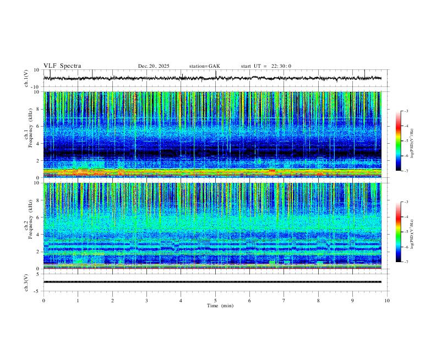Screen dimensions: 436x337
Task: Click the time axis tick label '8'
Action: pos(318,301)
